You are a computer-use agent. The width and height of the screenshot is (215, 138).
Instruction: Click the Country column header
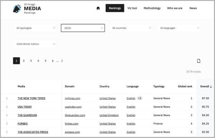(x=104, y=87)
